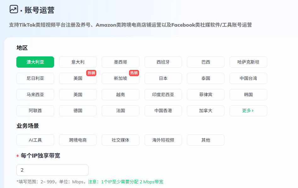298x188 pixels.
Task: Choose 中国台湾 region
Action: (x=248, y=78)
